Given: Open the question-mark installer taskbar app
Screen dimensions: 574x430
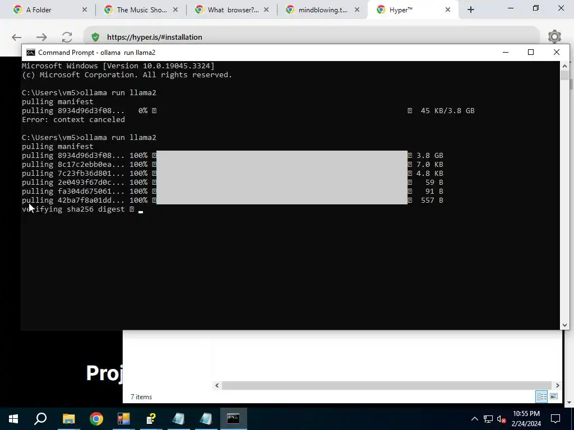Looking at the screenshot, I should click(151, 419).
